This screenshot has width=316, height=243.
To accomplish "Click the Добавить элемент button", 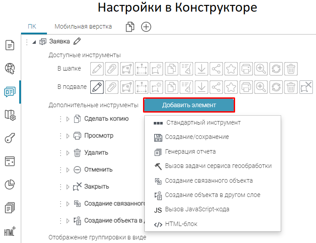I will pos(189,105).
